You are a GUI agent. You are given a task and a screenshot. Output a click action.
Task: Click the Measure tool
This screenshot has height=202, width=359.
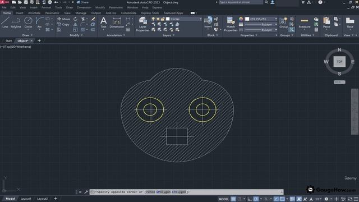tap(305, 22)
